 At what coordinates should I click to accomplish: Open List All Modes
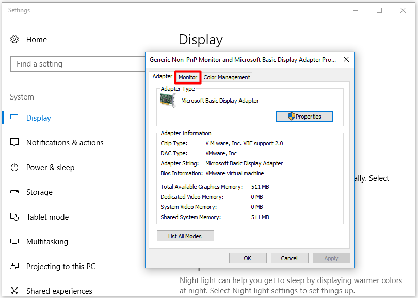[185, 236]
